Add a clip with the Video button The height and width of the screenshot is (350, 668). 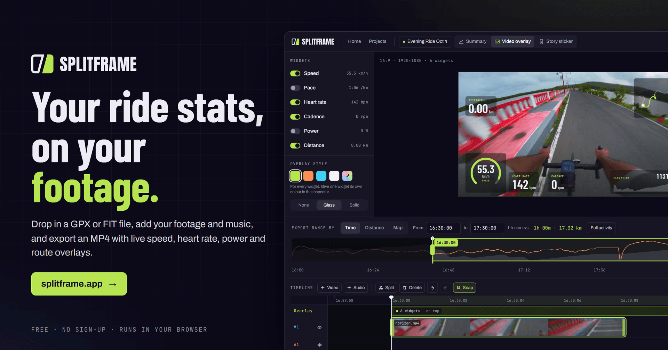[x=329, y=287]
